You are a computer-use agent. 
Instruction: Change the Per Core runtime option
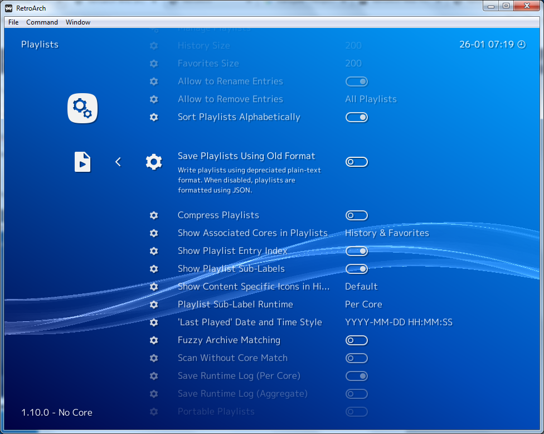363,305
